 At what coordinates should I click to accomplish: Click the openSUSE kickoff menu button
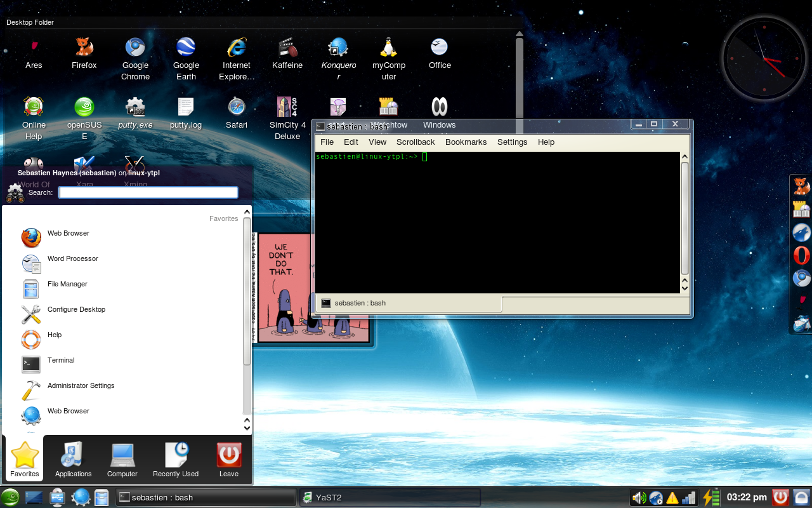10,497
